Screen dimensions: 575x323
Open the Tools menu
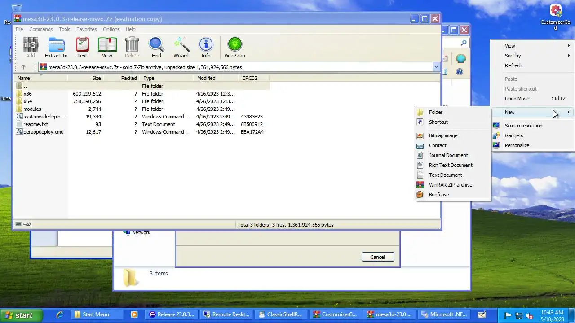tap(65, 29)
